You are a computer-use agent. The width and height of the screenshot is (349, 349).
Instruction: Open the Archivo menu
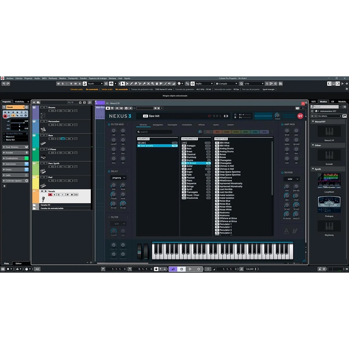[x=10, y=78]
